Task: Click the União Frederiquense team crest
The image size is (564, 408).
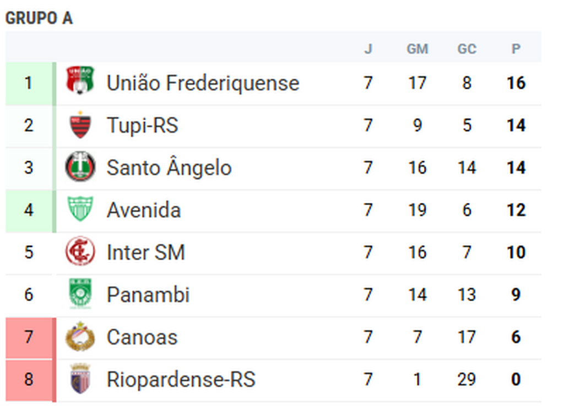Action: [x=80, y=80]
